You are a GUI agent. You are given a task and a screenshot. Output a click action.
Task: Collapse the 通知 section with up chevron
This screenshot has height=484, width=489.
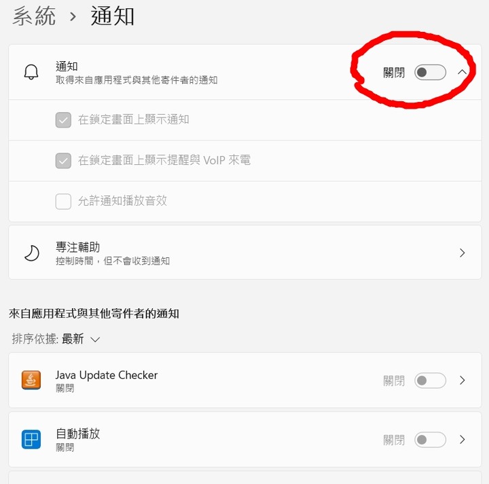click(x=463, y=73)
